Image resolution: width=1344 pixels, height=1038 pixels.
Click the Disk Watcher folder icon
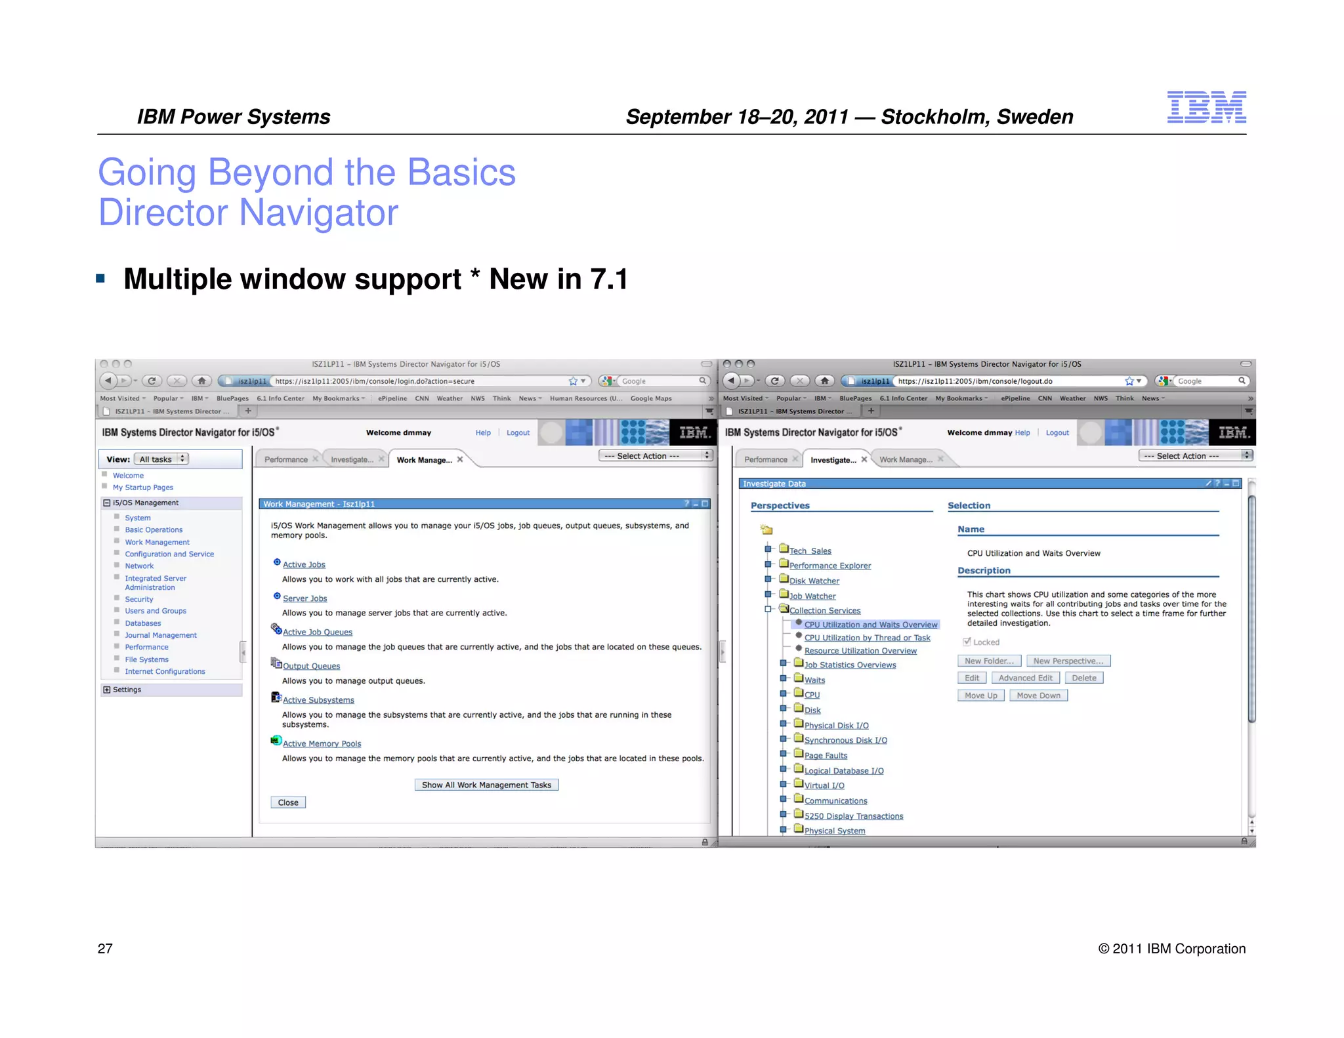[x=784, y=578]
